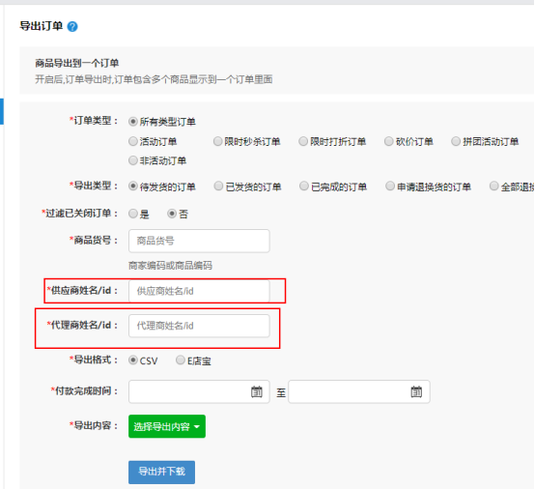This screenshot has height=489, width=535.
Task: Click the 供应商姓名/id text box
Action: pyautogui.click(x=199, y=291)
